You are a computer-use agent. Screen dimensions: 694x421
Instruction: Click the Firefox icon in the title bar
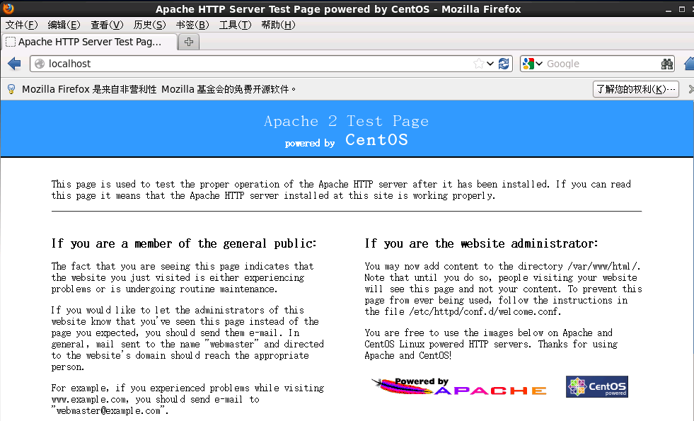click(8, 8)
